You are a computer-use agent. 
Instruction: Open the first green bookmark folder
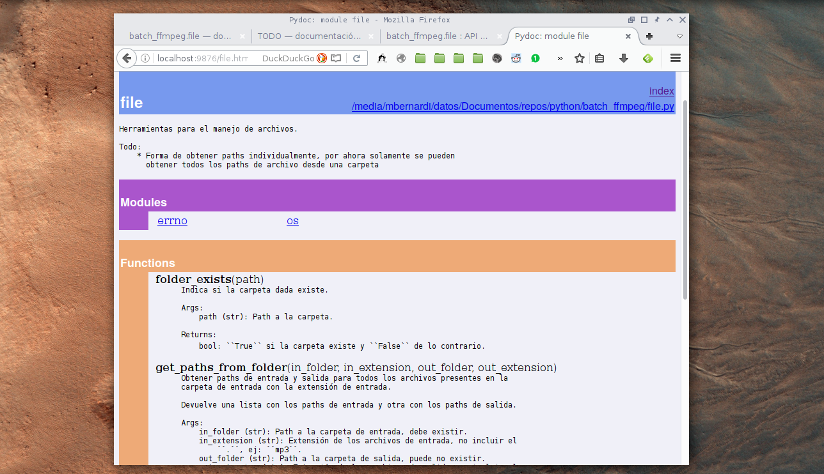(420, 58)
